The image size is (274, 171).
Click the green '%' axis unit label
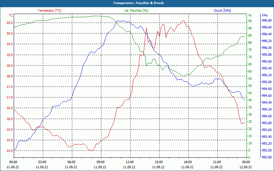(x=250, y=15)
